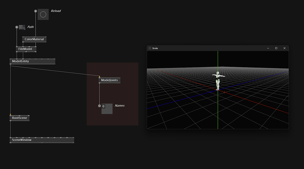Click the Path label

30,27
